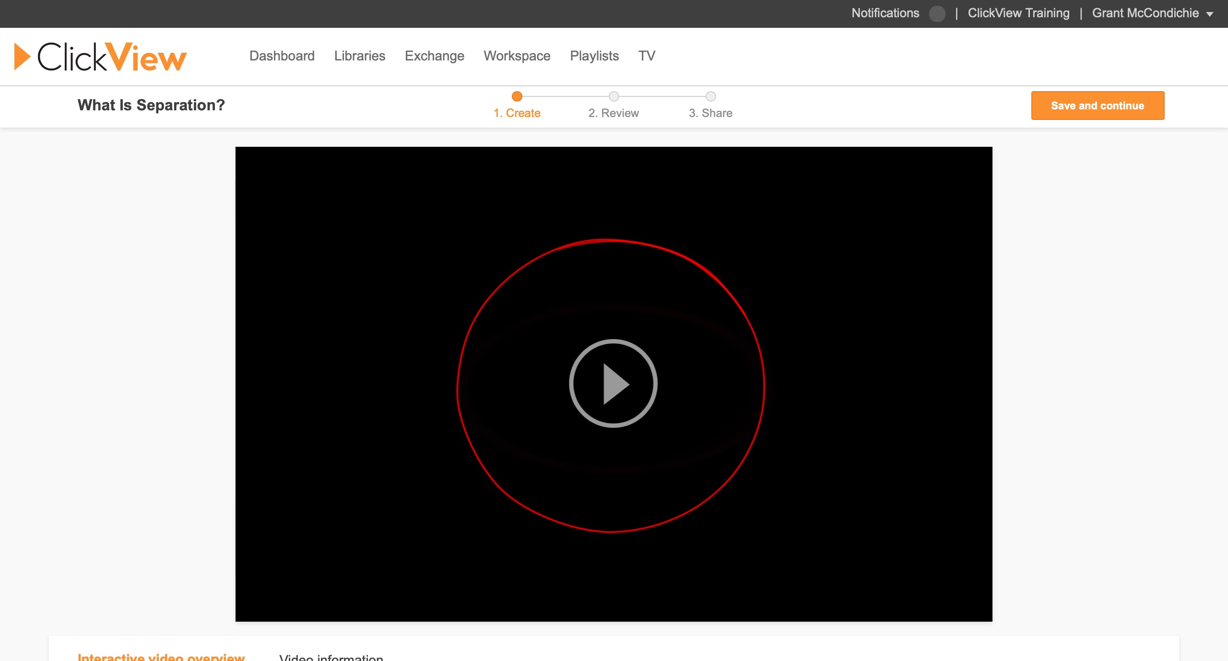Click the Review step circle marker
Image resolution: width=1228 pixels, height=661 pixels.
[614, 96]
